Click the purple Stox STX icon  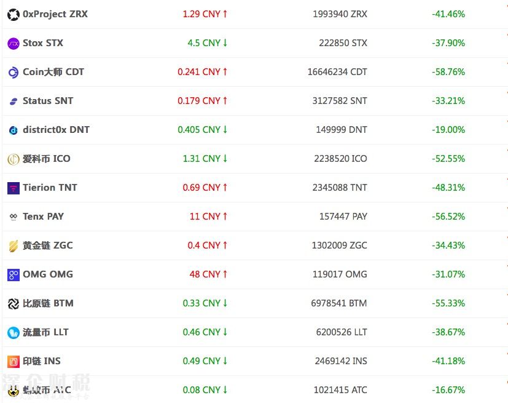coord(14,44)
